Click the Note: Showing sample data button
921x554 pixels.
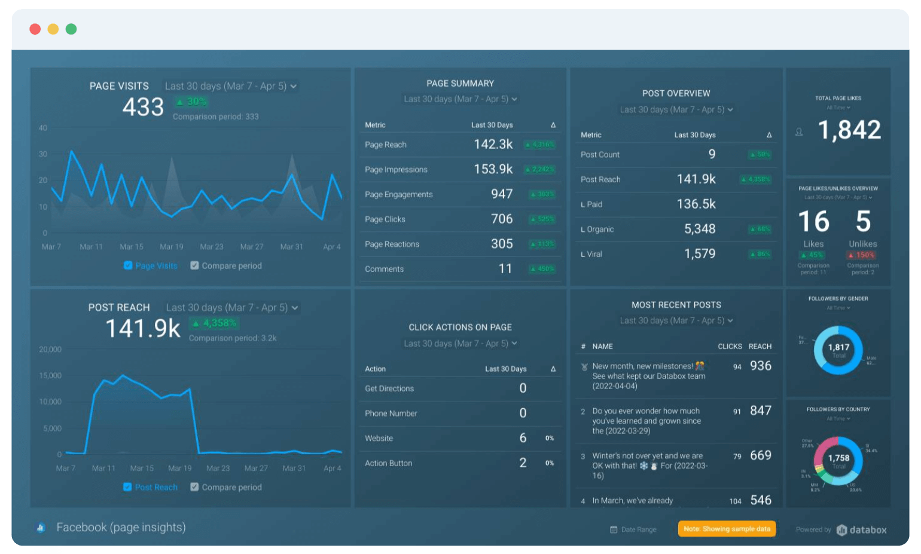[x=726, y=529]
